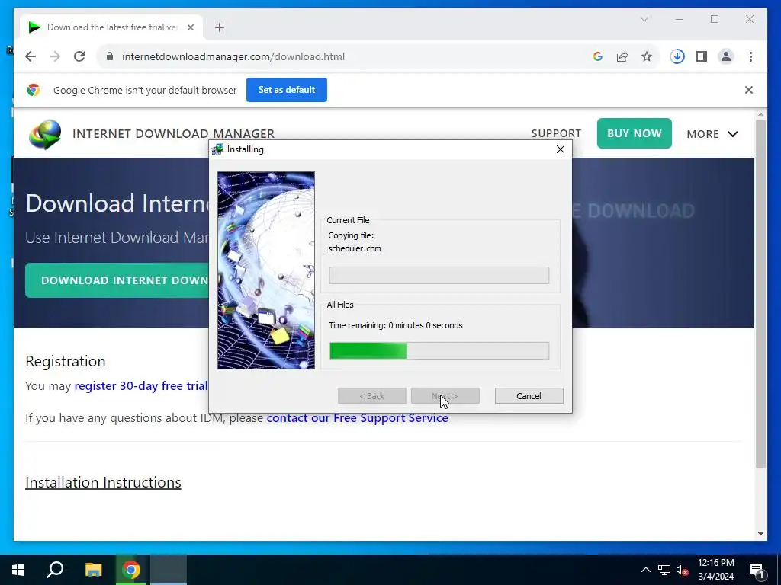This screenshot has width=781, height=585.
Task: Open Chrome downloads icon
Action: 677,56
